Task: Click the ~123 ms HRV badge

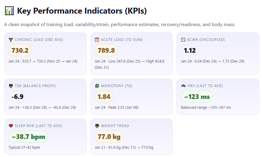Action: (x=197, y=97)
